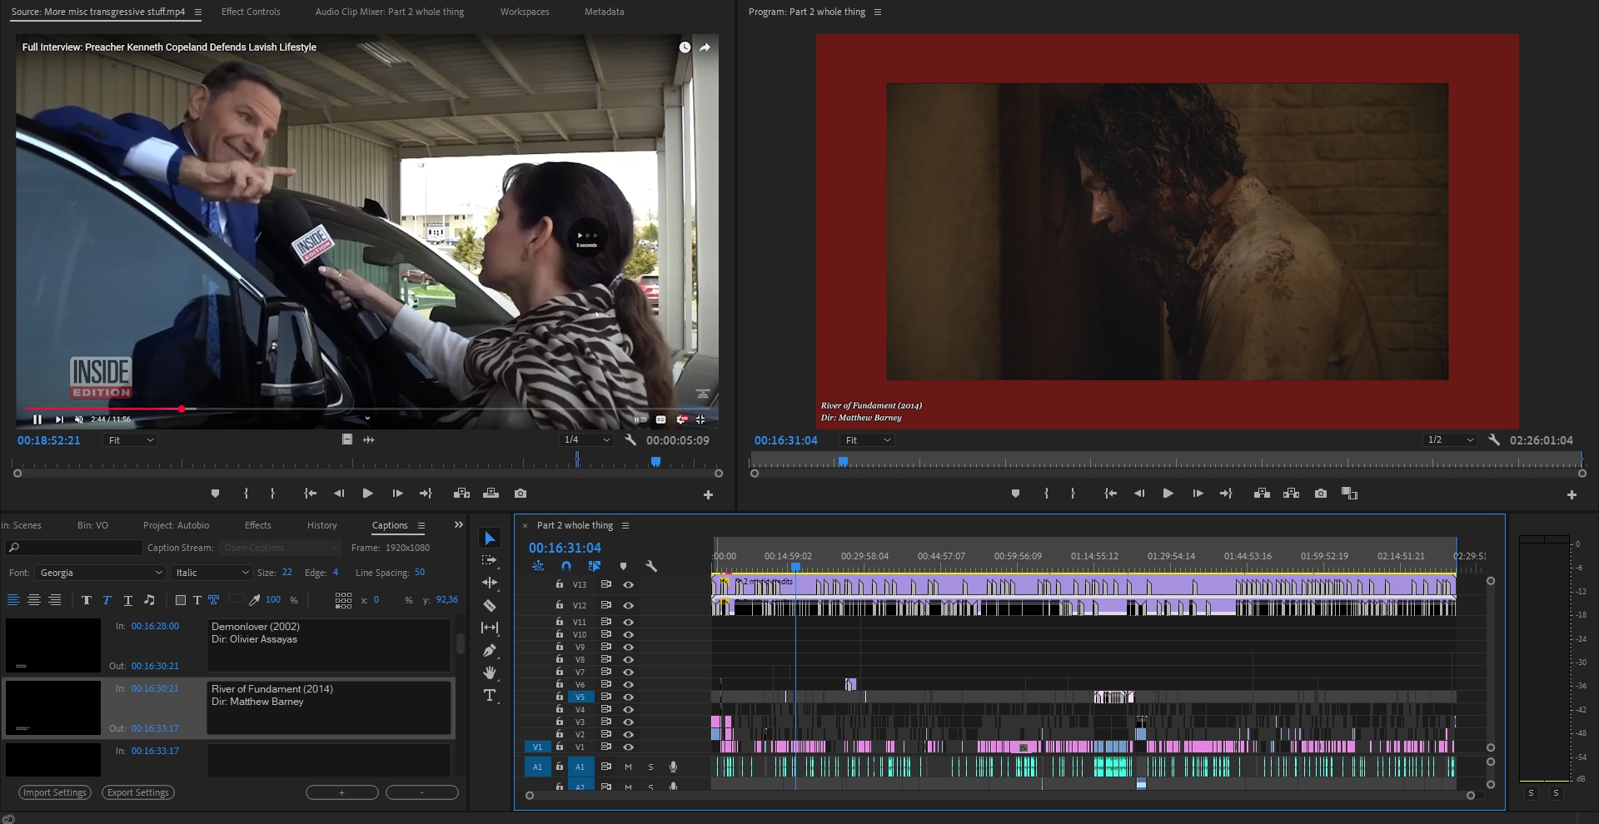Mute audio track A1

628,767
